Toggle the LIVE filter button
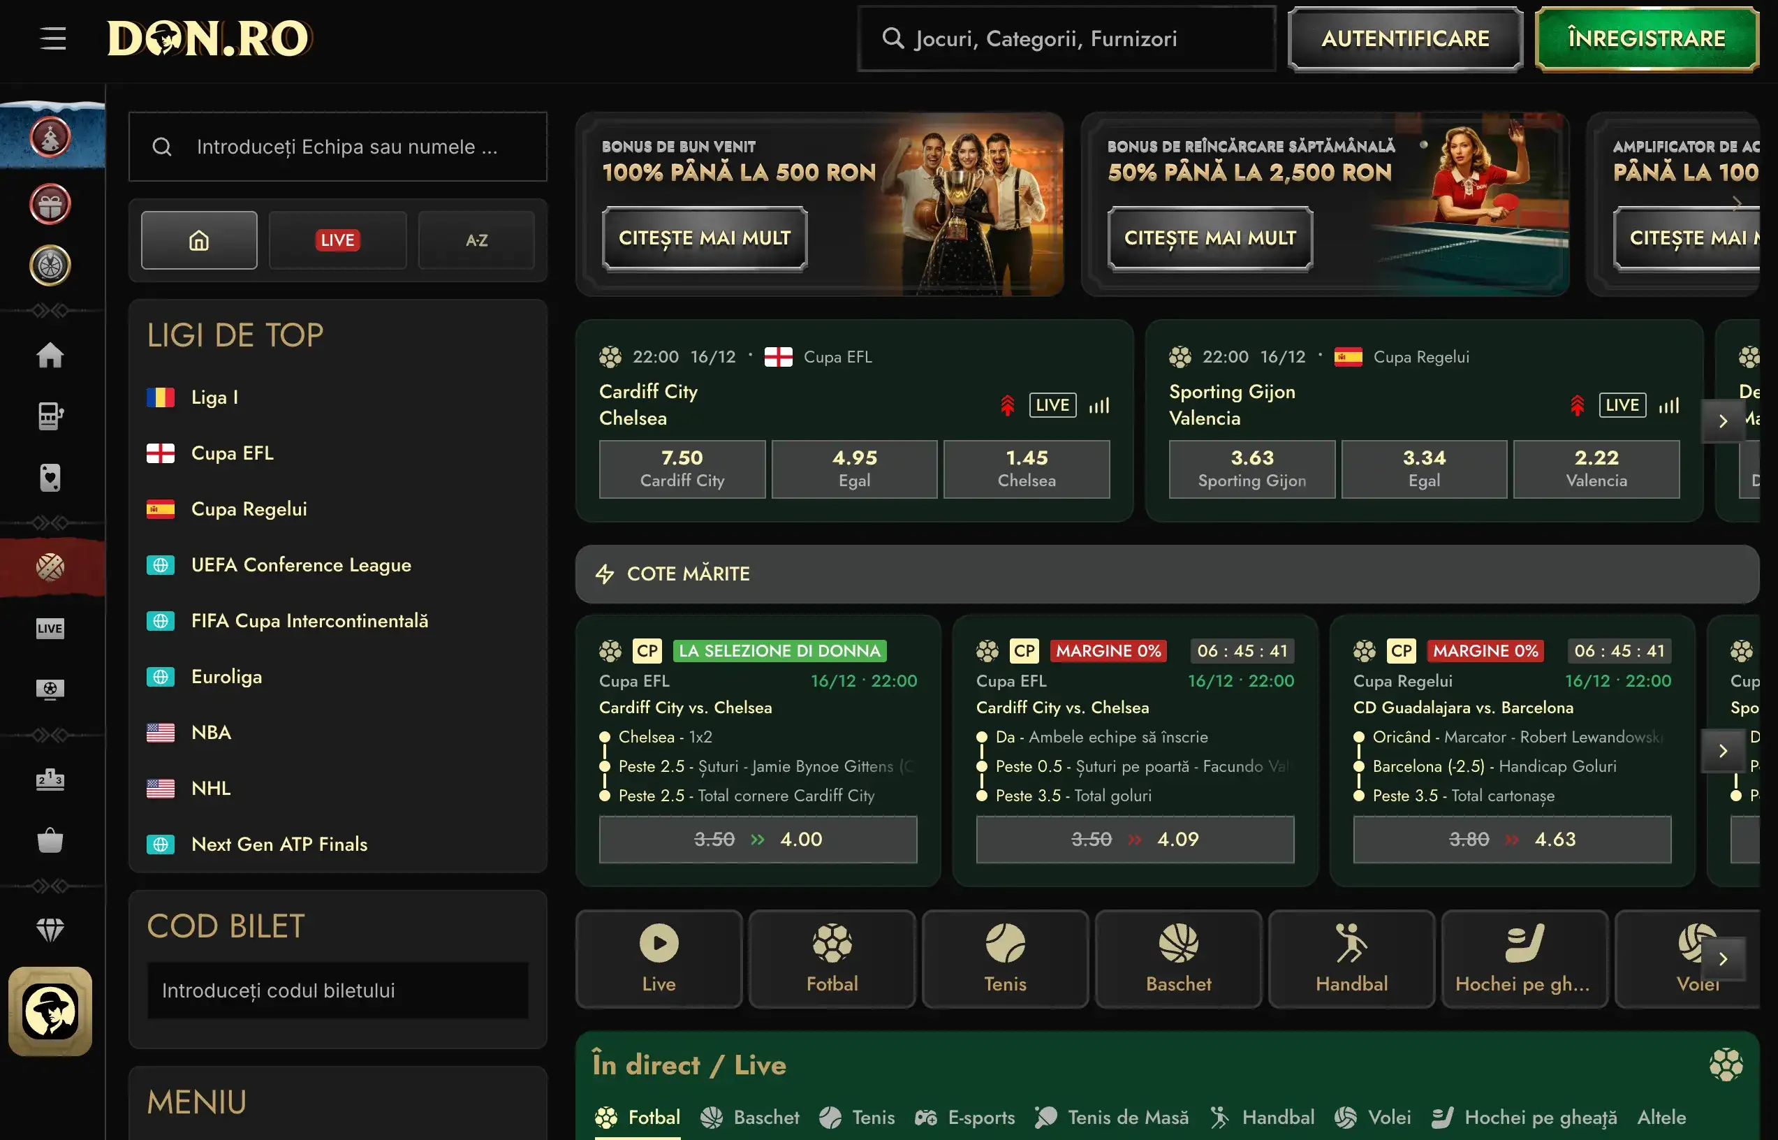 337,240
